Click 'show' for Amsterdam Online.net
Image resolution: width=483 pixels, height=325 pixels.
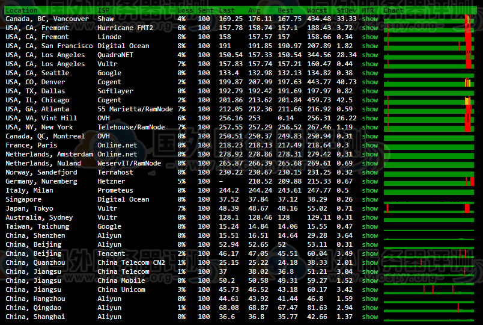pos(369,154)
